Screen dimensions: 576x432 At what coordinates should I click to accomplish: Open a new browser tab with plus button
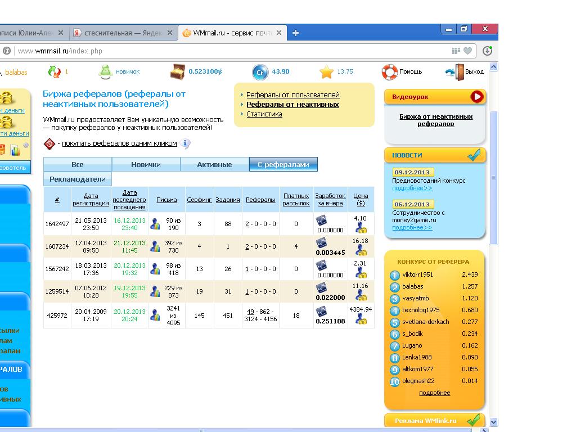point(295,33)
